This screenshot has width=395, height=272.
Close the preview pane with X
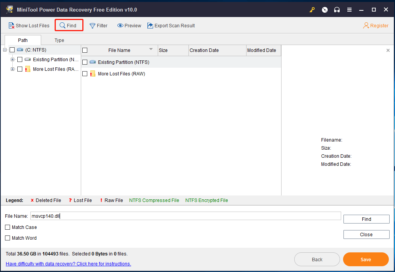pyautogui.click(x=388, y=50)
